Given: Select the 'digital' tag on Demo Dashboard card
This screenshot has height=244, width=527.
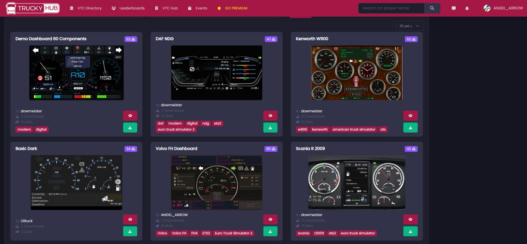Looking at the screenshot, I should coord(41,129).
